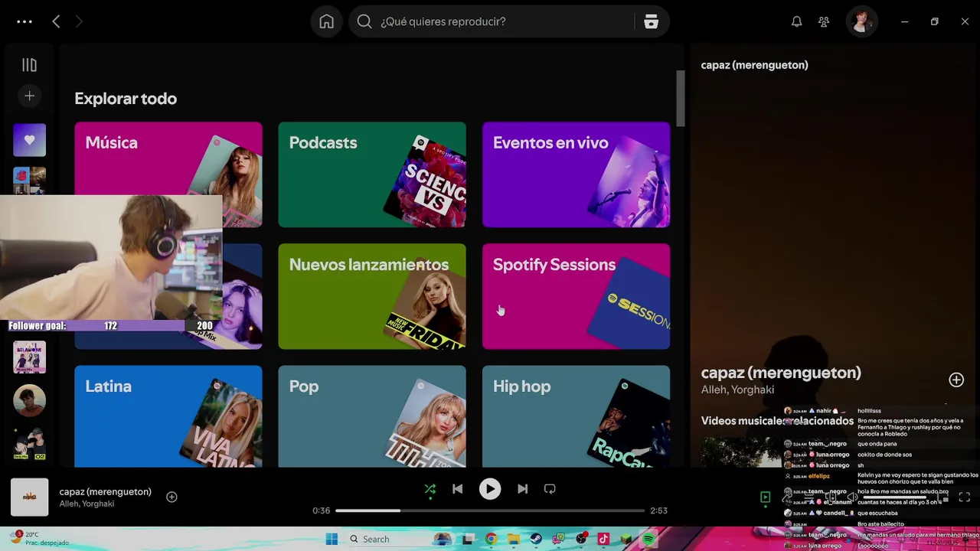Open the Nuevos lanzamientos card
This screenshot has width=980, height=551.
[371, 296]
